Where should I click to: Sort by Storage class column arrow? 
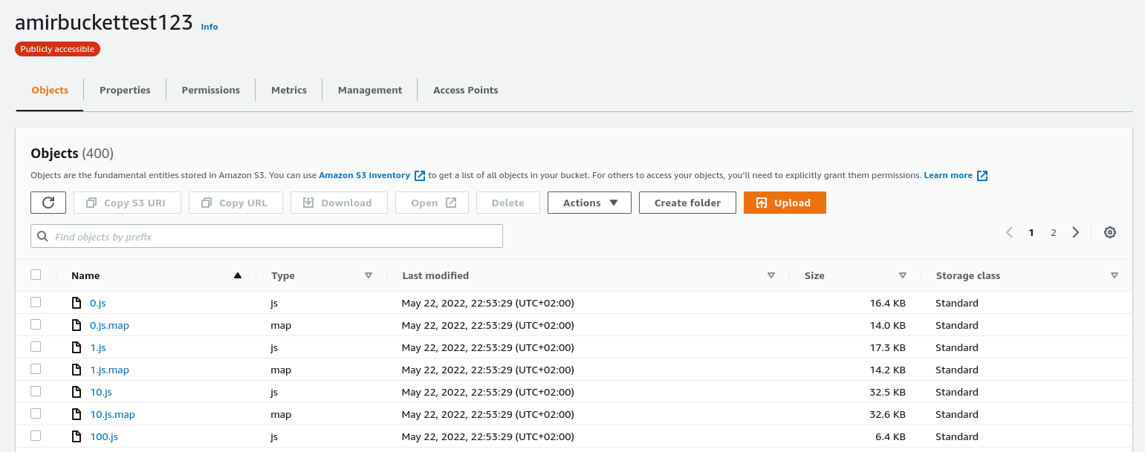coord(1115,275)
